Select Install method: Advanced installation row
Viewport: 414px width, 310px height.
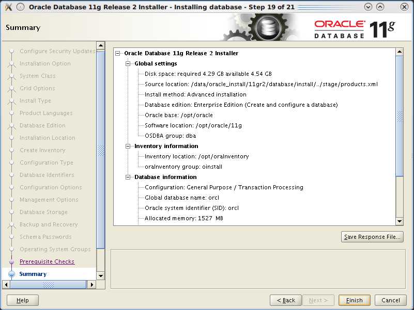pos(196,94)
